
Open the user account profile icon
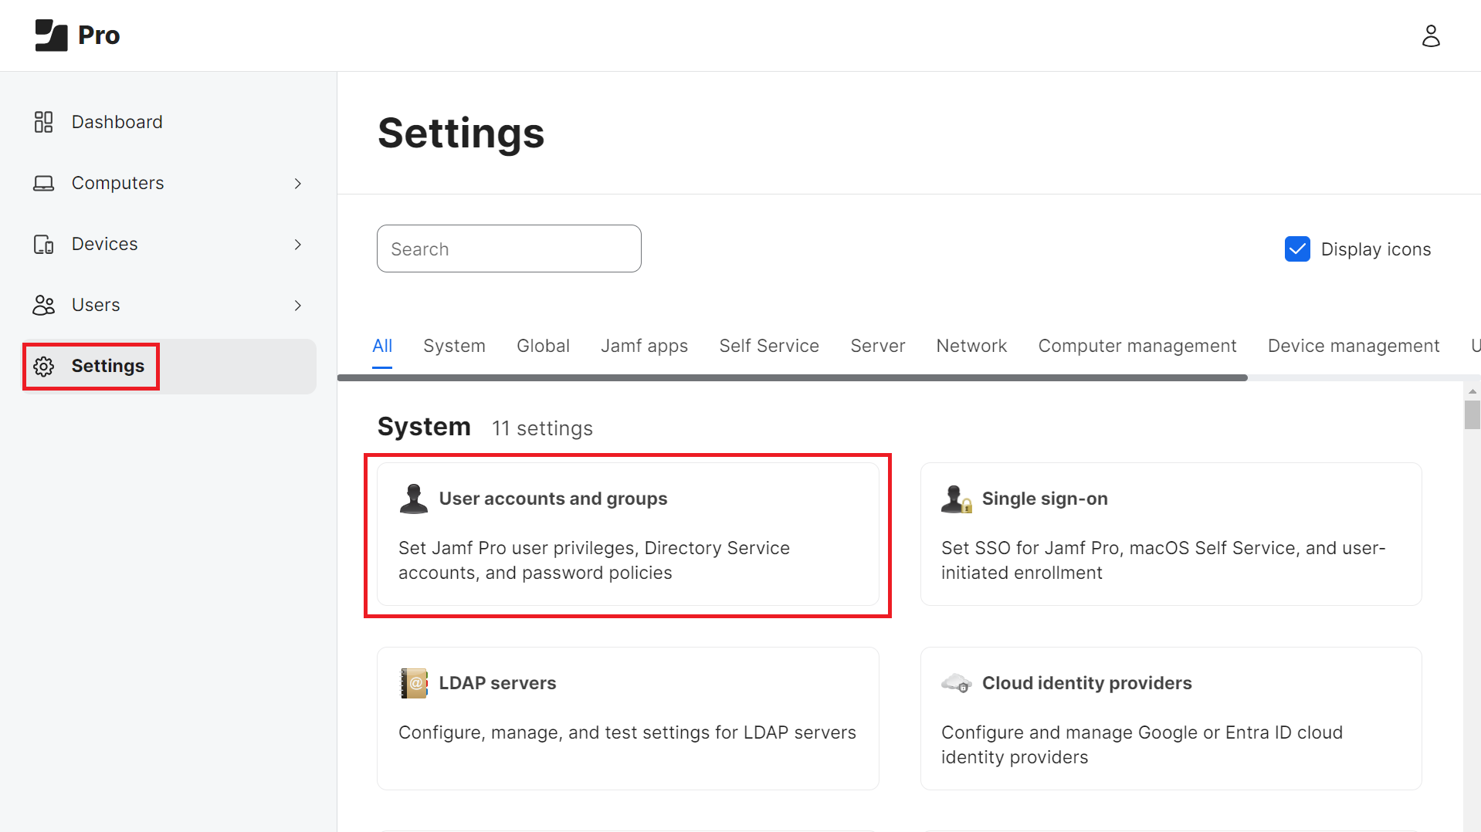coord(1430,36)
